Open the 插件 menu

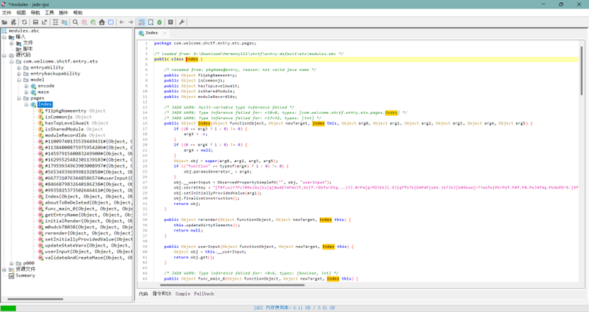point(63,13)
